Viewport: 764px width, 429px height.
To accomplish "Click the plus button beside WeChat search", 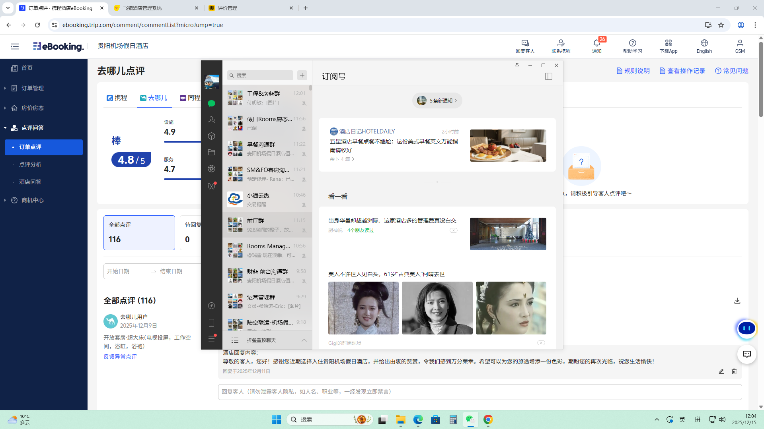I will 302,75.
